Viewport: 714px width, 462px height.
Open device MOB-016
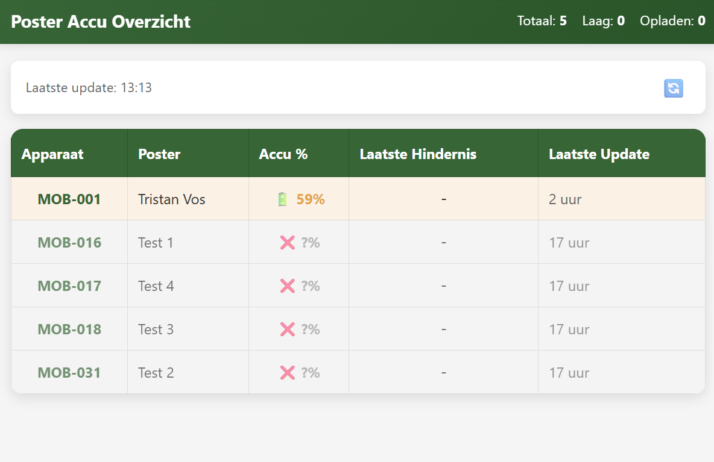(x=69, y=243)
